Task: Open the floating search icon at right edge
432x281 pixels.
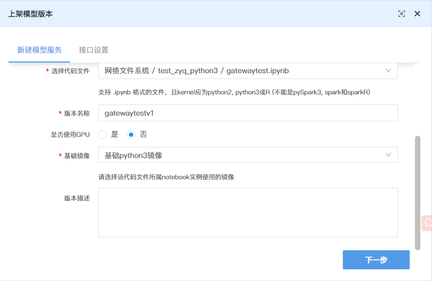Action: click(427, 223)
